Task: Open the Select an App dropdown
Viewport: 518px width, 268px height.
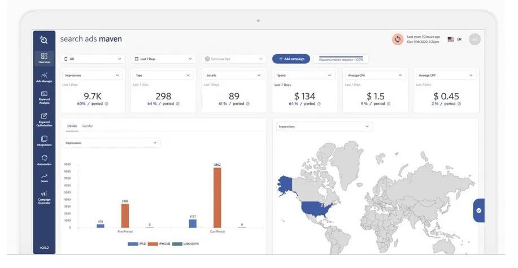Action: (234, 59)
